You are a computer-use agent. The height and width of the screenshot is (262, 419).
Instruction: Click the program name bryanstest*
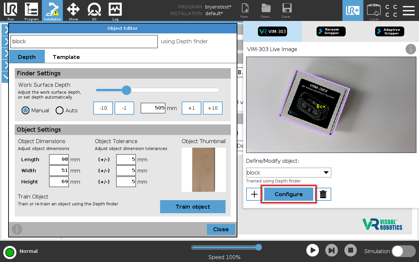pyautogui.click(x=218, y=7)
